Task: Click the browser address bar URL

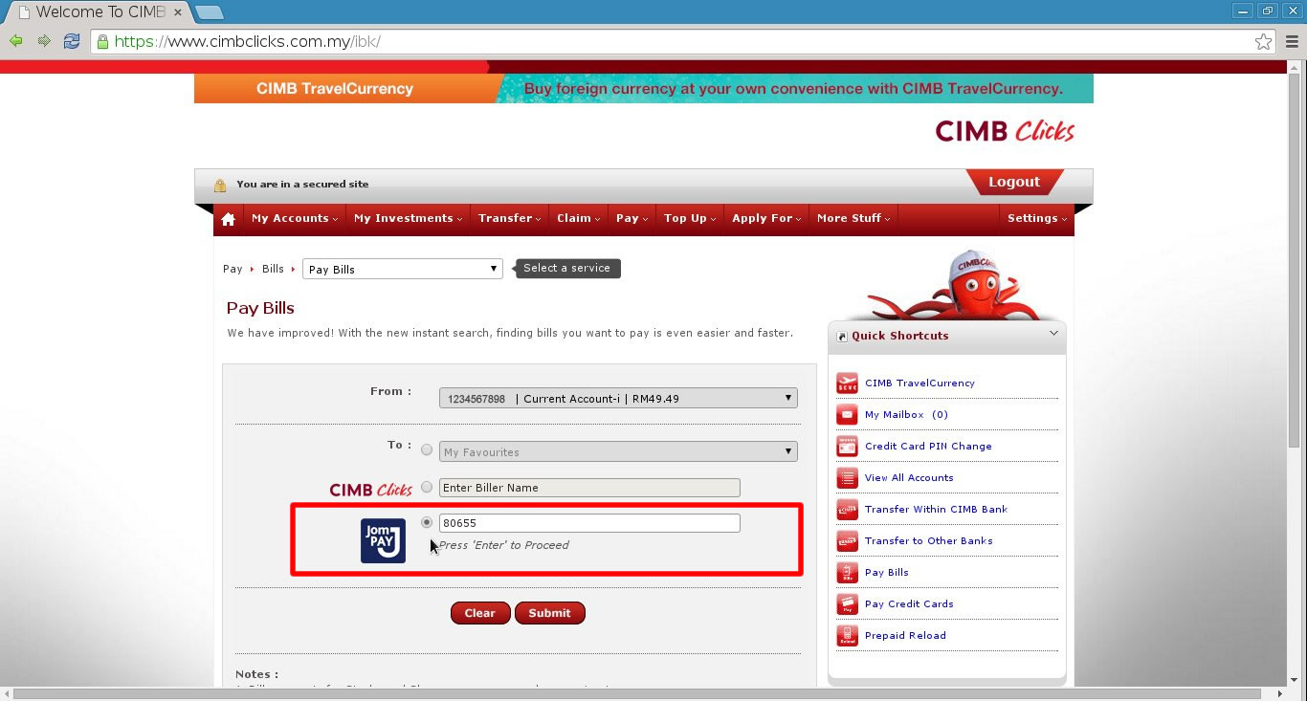Action: 248,41
